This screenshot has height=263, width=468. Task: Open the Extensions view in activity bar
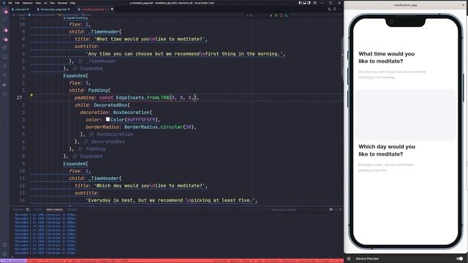[5, 47]
